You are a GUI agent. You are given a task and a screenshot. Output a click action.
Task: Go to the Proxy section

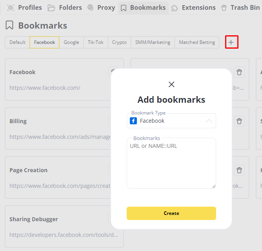[101, 8]
